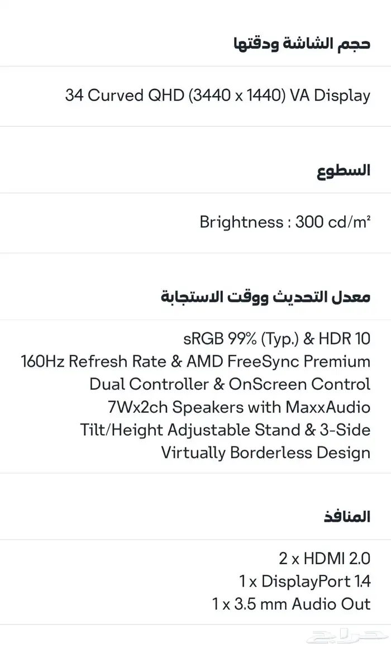Viewport: 391px width, 648px height.
Task: Click the screen size heading حجم الشاشة ودقتها
Action: 302,44
